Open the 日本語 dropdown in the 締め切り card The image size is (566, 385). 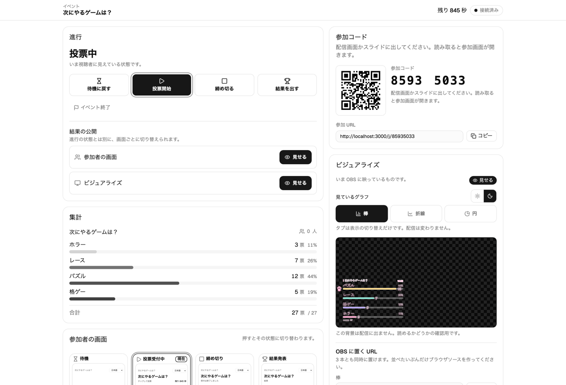click(242, 370)
